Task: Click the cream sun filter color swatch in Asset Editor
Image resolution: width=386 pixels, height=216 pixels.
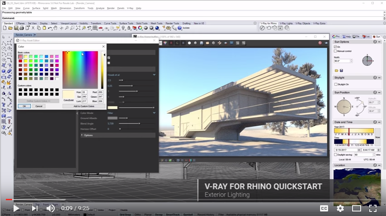Action: (x=113, y=108)
